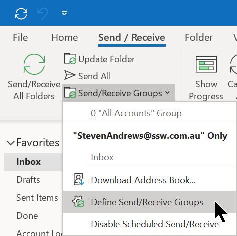Click the Send All label
237x236 pixels.
pyautogui.click(x=94, y=76)
